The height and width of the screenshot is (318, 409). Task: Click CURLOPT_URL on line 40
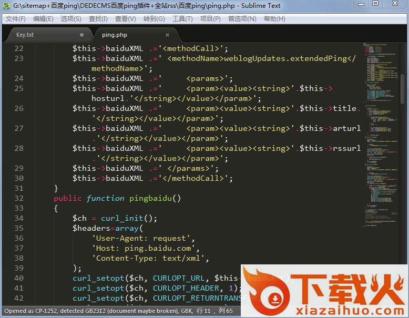(179, 278)
